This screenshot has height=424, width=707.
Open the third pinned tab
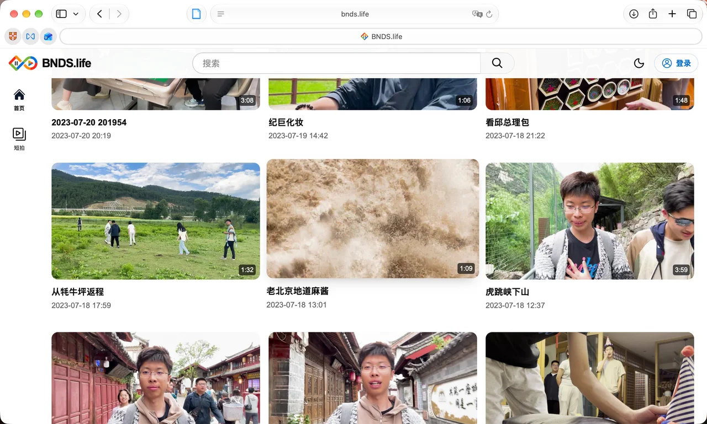(48, 36)
